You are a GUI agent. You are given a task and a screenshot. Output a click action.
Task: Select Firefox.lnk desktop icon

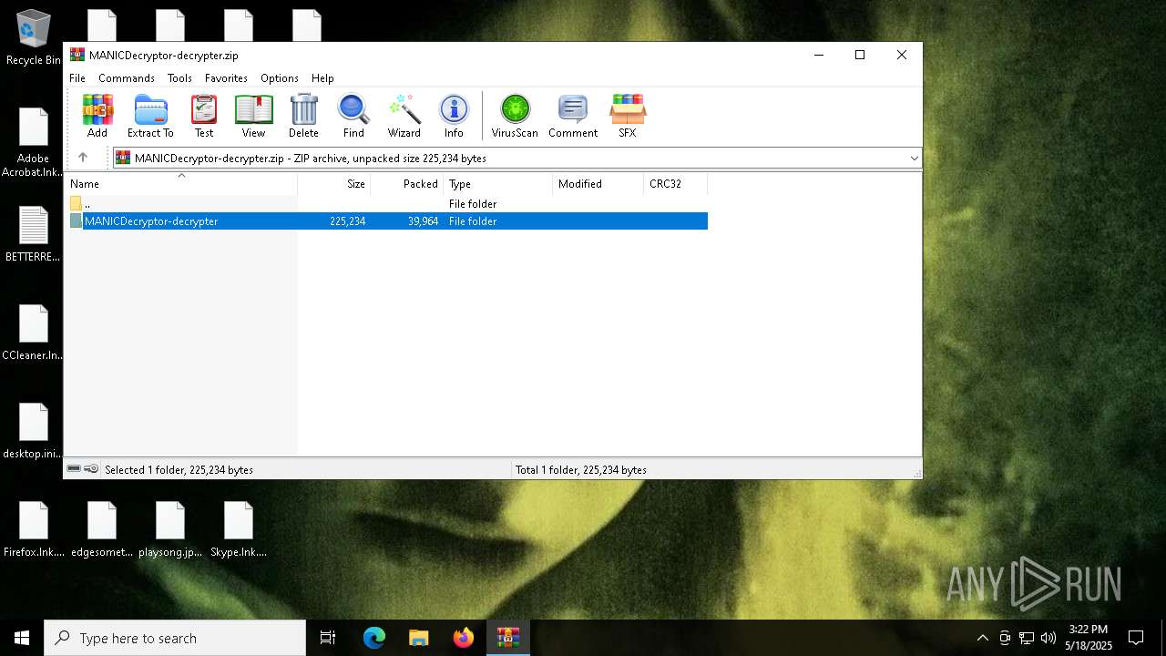tap(34, 530)
